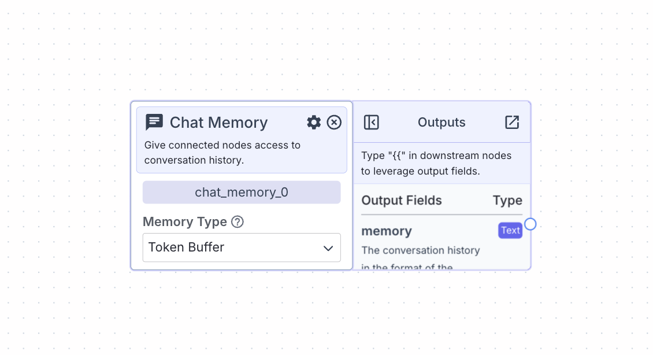Click the Chat Memory speech bubble icon
The width and height of the screenshot is (653, 355).
154,122
